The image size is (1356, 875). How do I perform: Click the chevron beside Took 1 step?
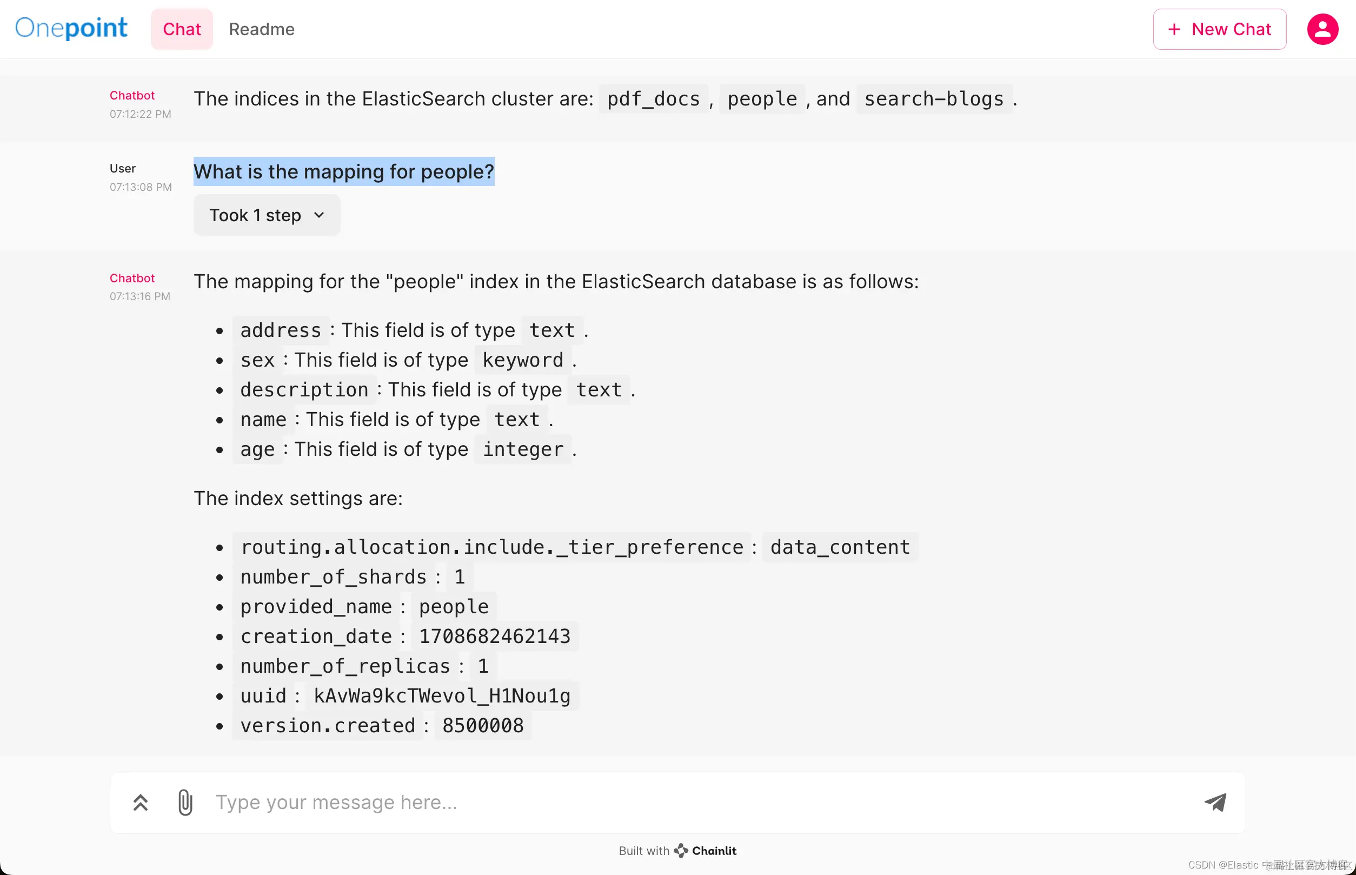tap(319, 215)
